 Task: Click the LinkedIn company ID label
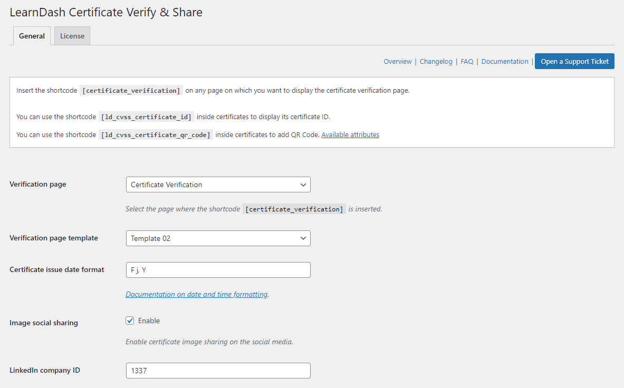pyautogui.click(x=44, y=370)
